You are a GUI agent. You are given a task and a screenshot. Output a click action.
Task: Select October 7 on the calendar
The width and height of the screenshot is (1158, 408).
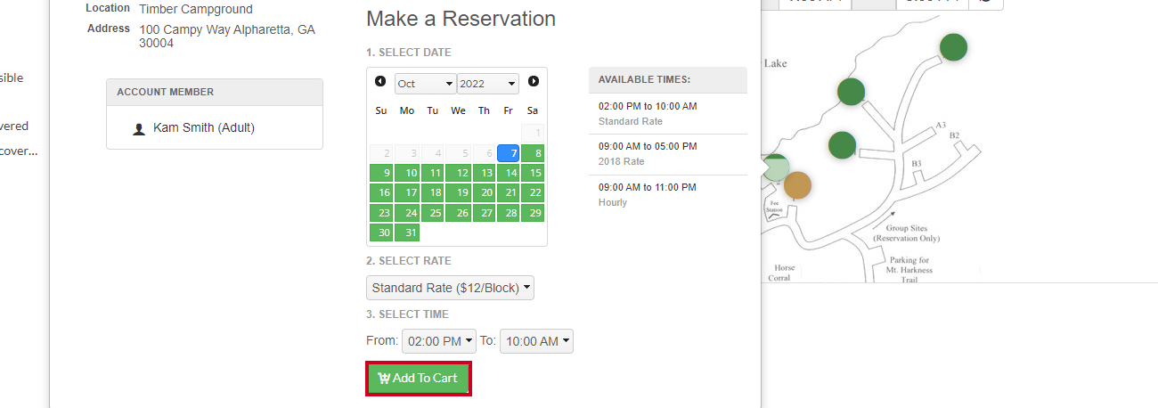tap(509, 153)
